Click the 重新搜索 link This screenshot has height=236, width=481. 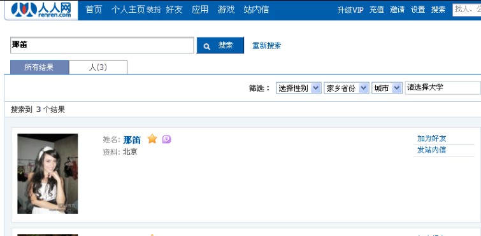(266, 46)
